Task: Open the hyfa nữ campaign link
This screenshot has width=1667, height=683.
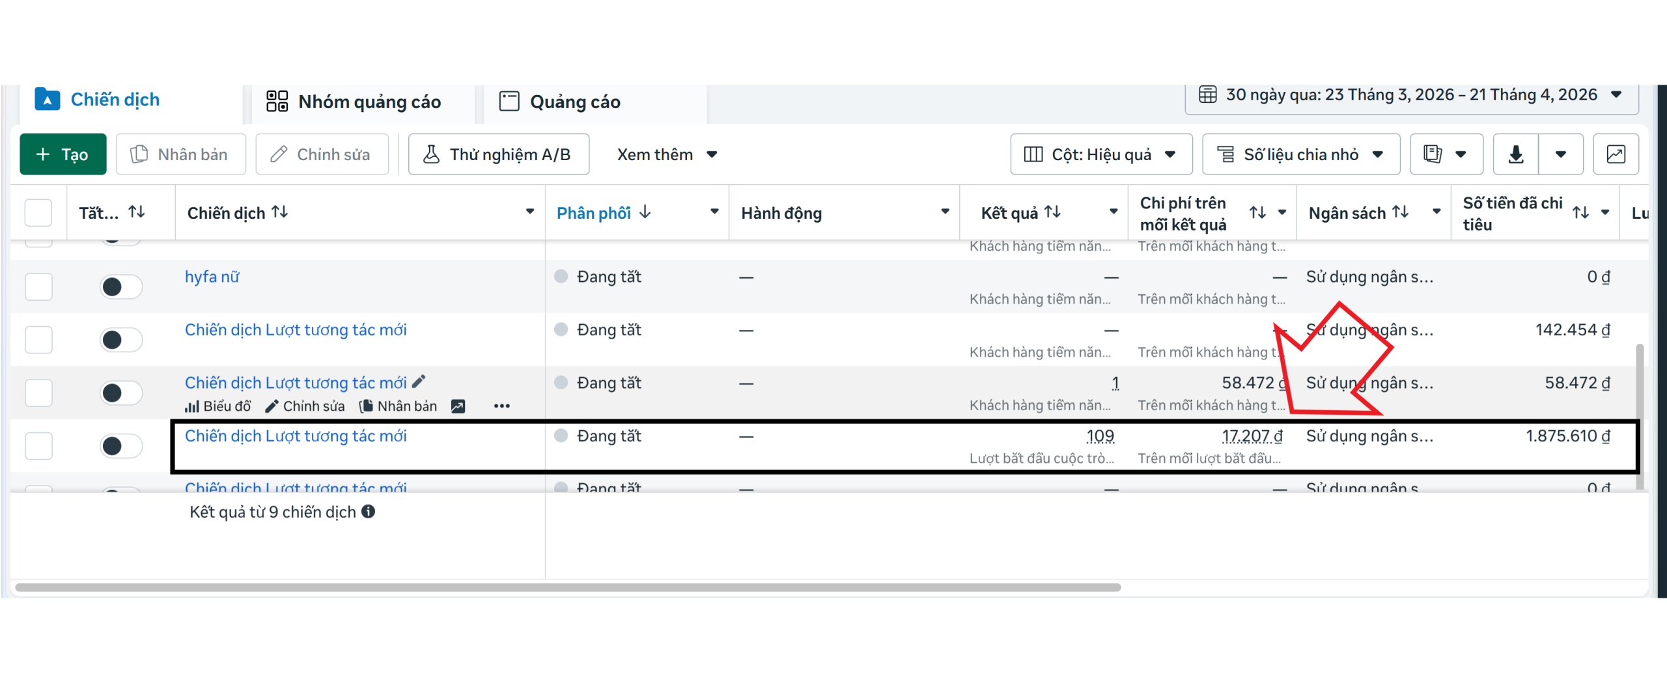Action: [x=212, y=277]
